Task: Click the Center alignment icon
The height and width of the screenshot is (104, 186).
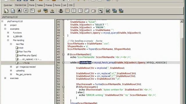Action: point(74,11)
